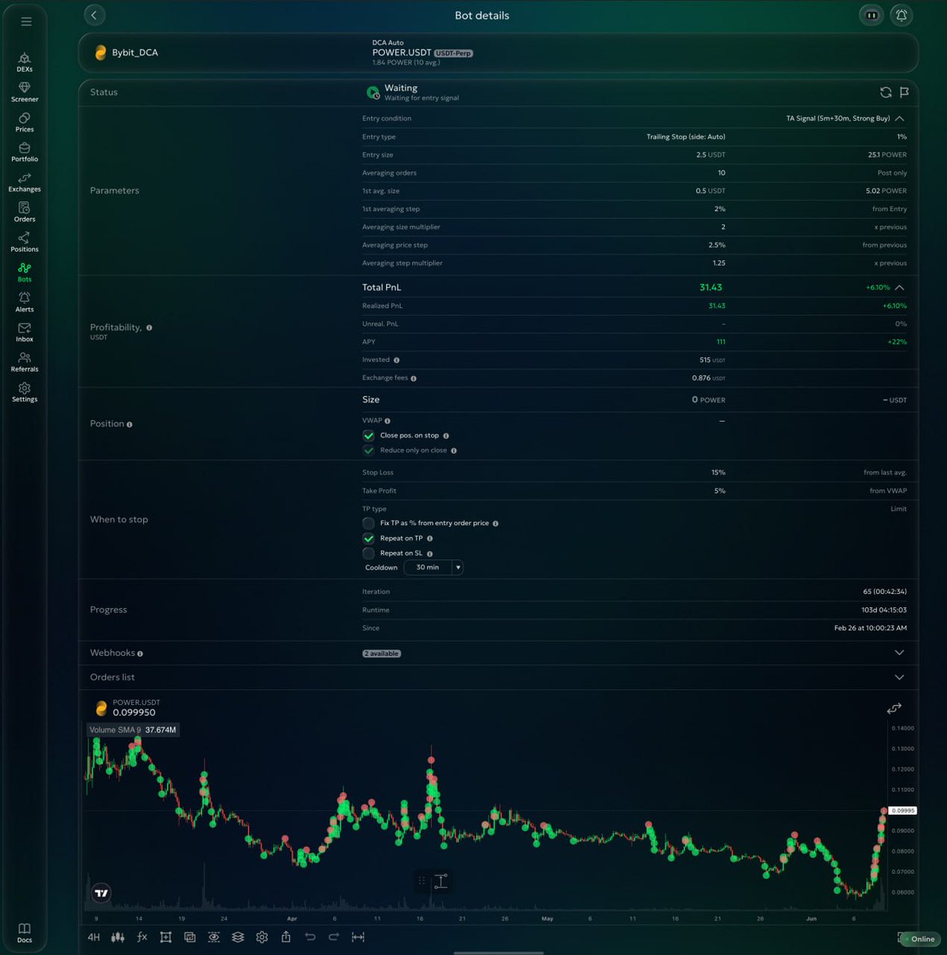Viewport: 947px width, 955px height.
Task: Open Portfolio in sidebar
Action: tap(25, 152)
